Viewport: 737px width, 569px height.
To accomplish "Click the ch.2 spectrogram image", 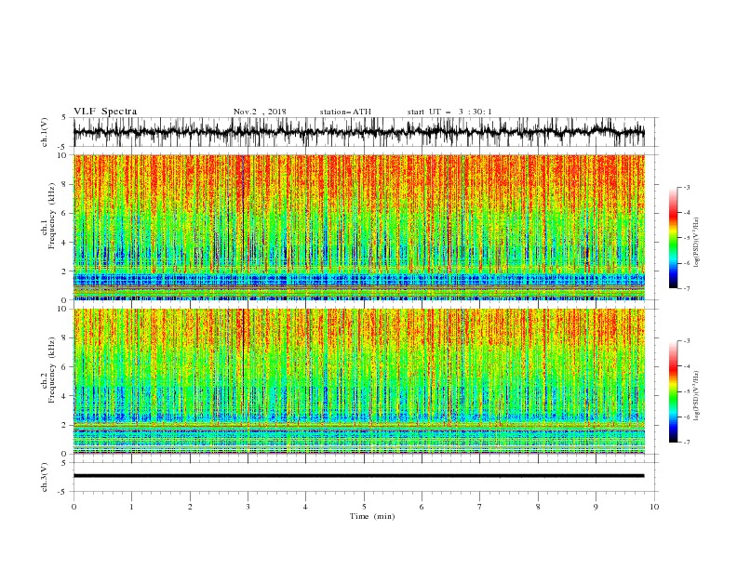I will coord(358,381).
